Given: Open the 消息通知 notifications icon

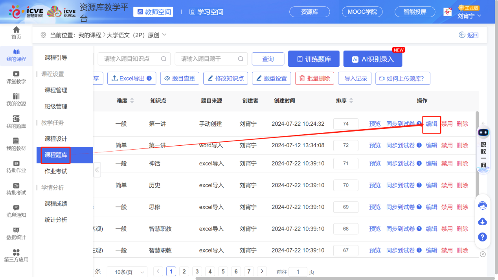Looking at the screenshot, I should pos(16,210).
